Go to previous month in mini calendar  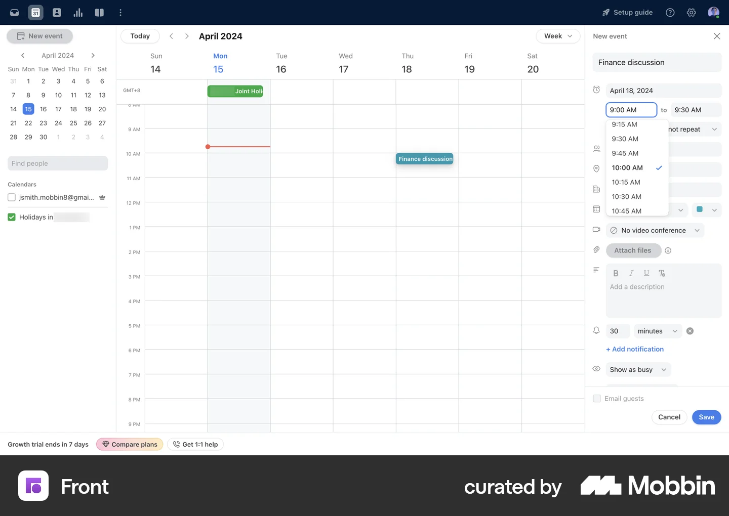point(23,56)
